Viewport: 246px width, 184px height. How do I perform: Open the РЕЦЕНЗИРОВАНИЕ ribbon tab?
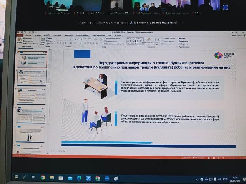point(98,35)
